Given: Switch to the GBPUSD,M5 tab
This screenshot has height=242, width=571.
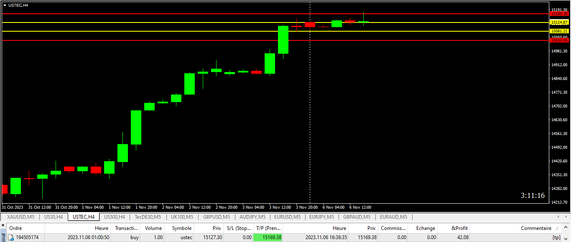Looking at the screenshot, I should (x=216, y=217).
